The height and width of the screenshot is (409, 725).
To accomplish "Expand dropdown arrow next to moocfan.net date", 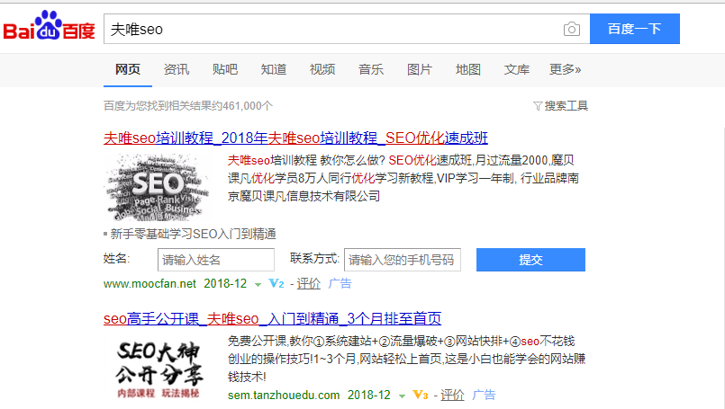I will pos(258,285).
